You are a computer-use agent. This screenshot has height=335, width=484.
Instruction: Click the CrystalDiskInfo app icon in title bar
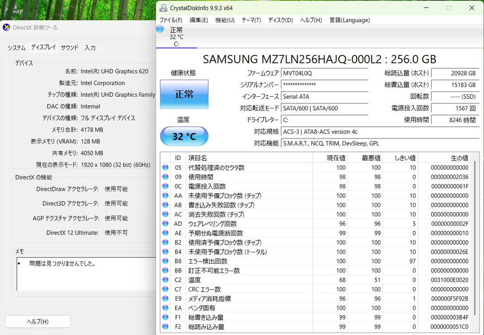pos(163,8)
